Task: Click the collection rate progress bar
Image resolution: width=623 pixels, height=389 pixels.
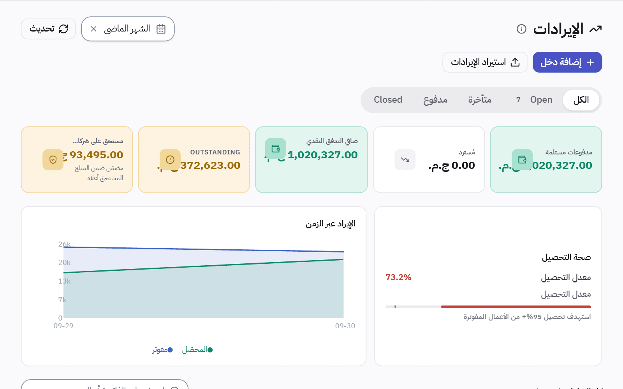Action: click(488, 307)
